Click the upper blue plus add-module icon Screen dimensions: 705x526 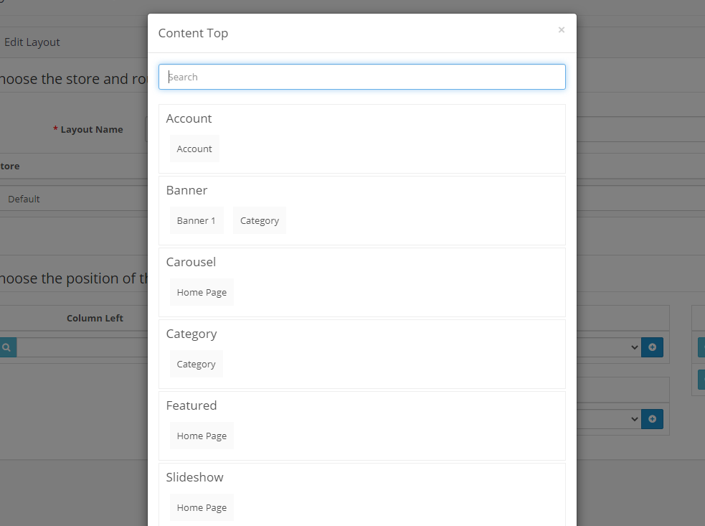point(652,347)
